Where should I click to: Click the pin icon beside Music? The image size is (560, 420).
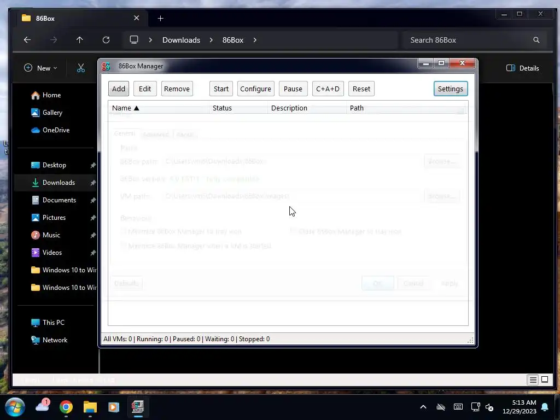93,235
